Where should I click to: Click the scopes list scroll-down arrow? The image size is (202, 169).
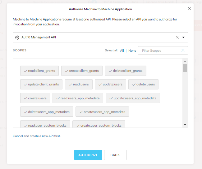coord(185,125)
